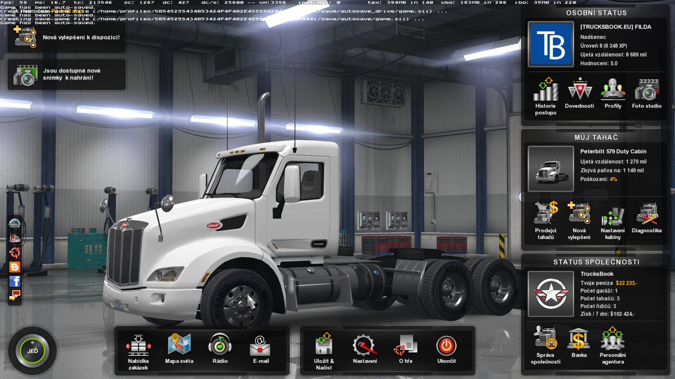Open the Rádio player
675x379 pixels.
(220, 349)
